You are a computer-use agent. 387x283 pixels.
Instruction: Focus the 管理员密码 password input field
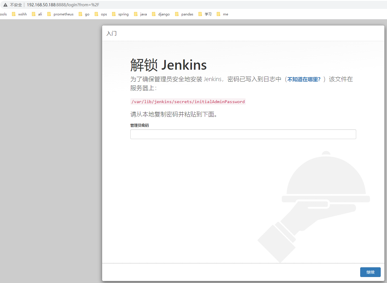click(243, 134)
